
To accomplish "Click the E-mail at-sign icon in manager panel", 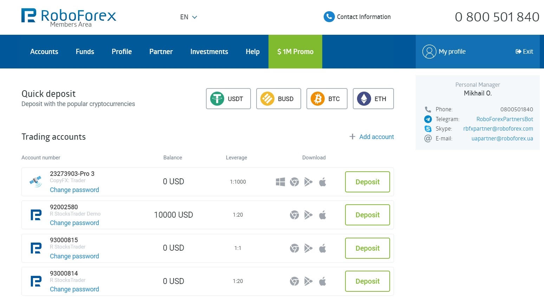I will tap(428, 138).
